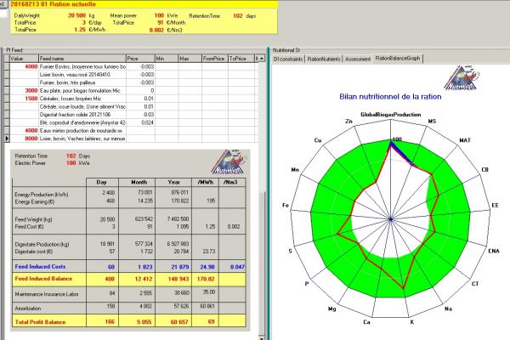The height and width of the screenshot is (340, 510).
Task: Click the feed table scroll-up arrow
Action: pyautogui.click(x=262, y=59)
